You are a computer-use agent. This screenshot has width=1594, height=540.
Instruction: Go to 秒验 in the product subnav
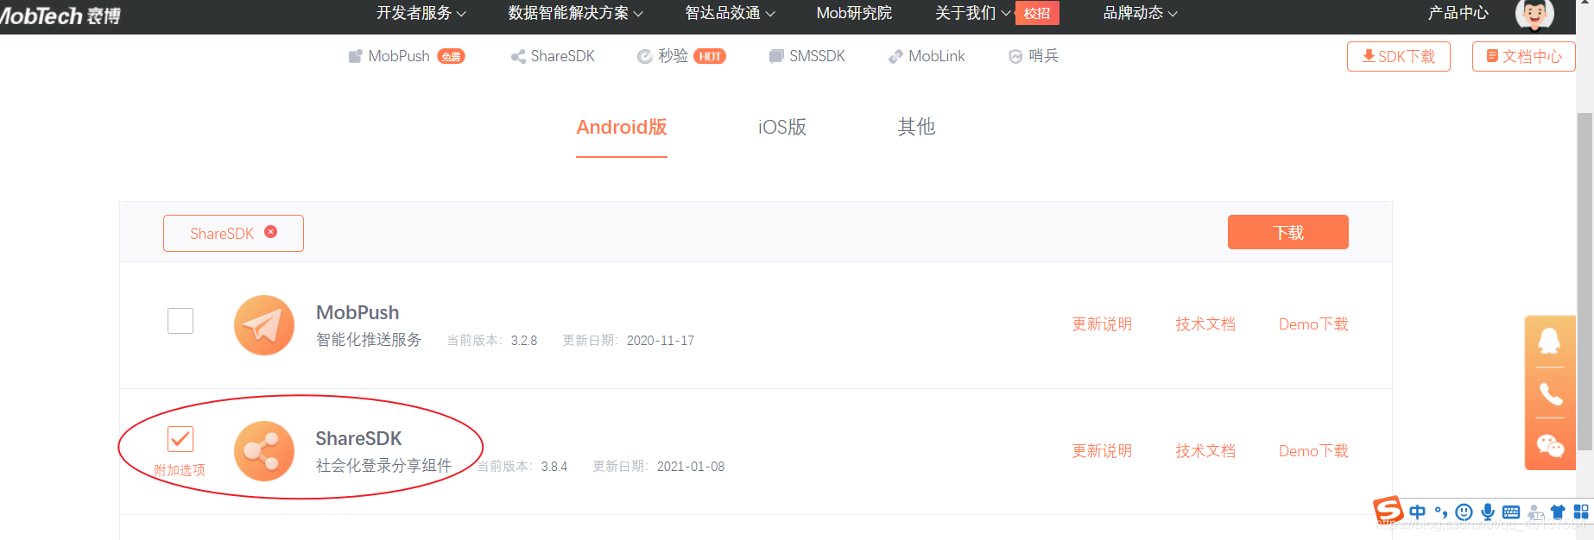coord(662,56)
